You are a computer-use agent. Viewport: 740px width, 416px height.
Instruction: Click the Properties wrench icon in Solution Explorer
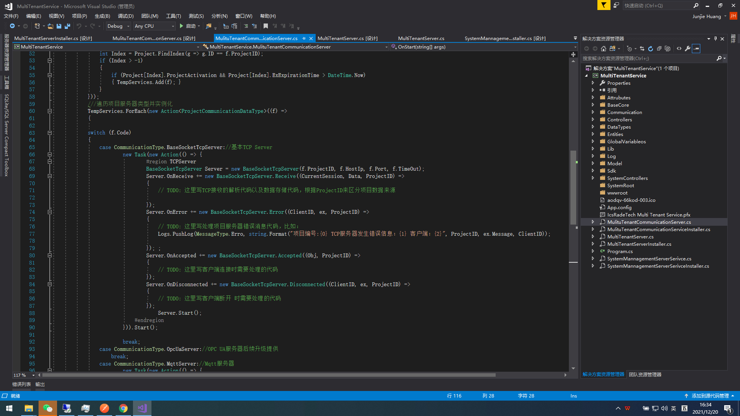tap(688, 49)
